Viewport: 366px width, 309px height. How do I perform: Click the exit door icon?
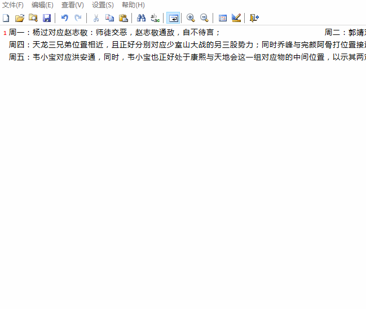tap(254, 18)
